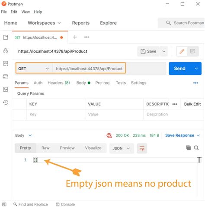The image size is (205, 209).
Task: Open the Mock Servers sidebar icon
Action: click(x=6, y=76)
